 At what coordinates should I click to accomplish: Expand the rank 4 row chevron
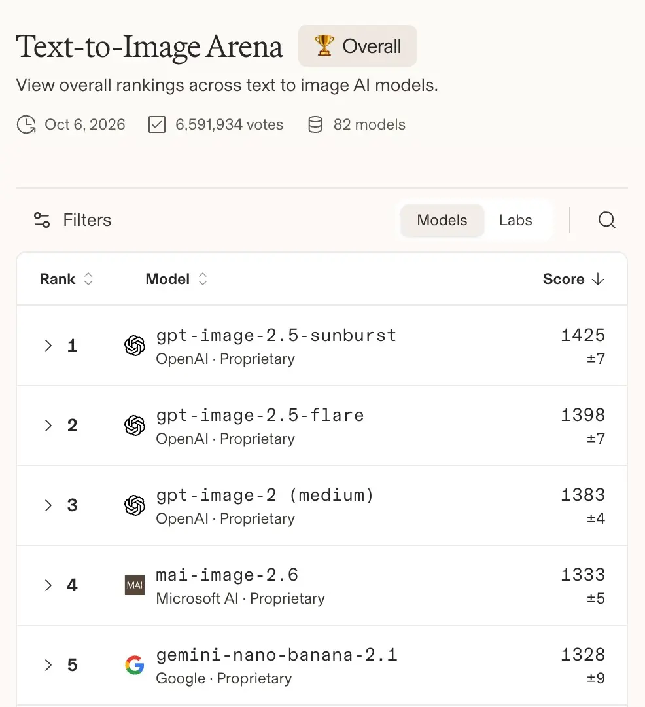(48, 585)
